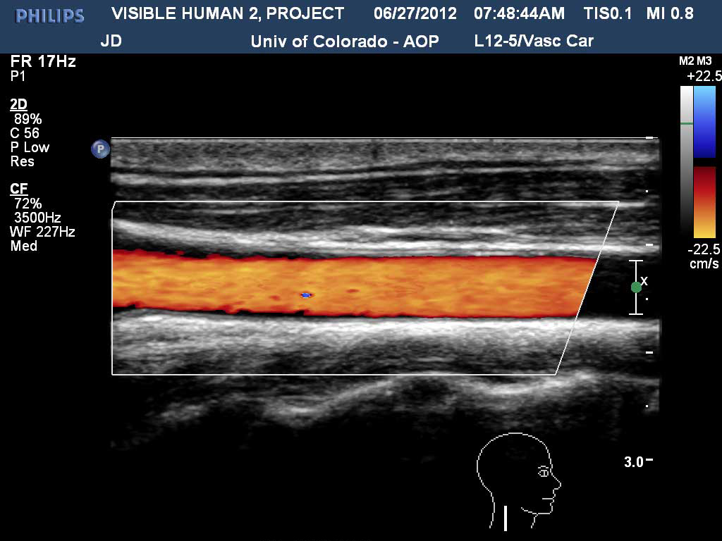Click the green focal zone dot

(636, 287)
